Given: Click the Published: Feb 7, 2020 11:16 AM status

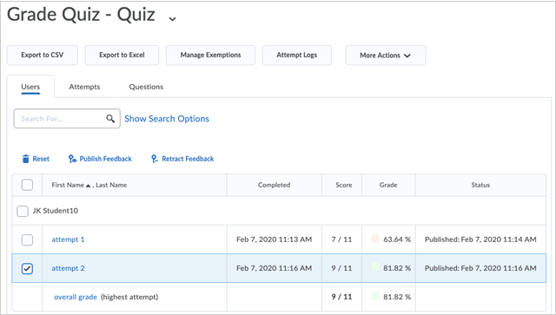Looking at the screenshot, I should pyautogui.click(x=480, y=268).
